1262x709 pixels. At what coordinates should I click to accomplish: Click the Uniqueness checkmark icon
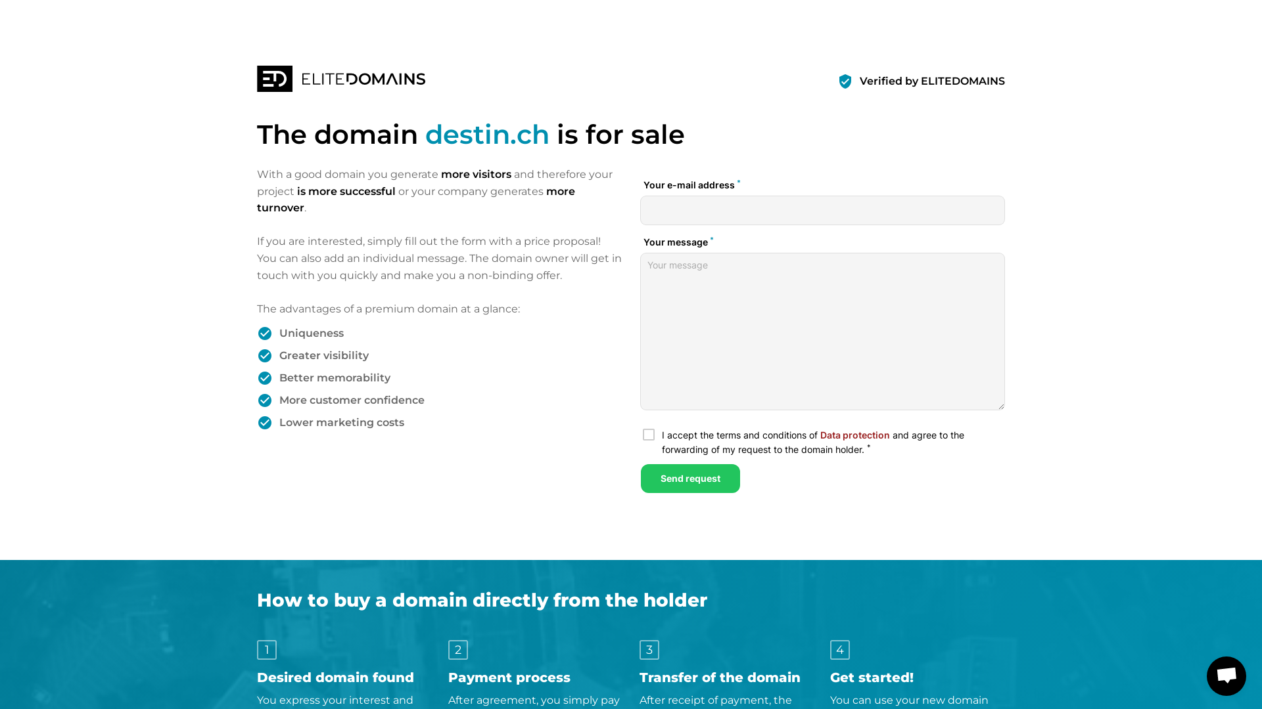[x=265, y=333]
